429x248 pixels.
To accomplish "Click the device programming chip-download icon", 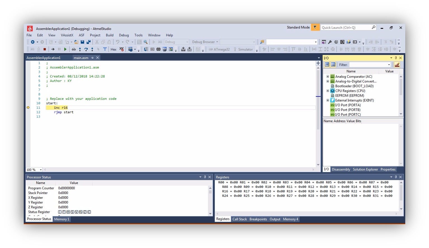I will pos(183,49).
